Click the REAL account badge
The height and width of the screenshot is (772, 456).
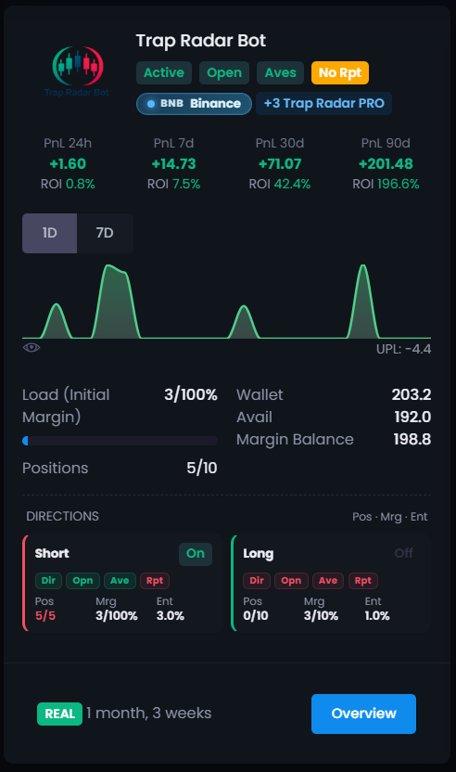[59, 714]
